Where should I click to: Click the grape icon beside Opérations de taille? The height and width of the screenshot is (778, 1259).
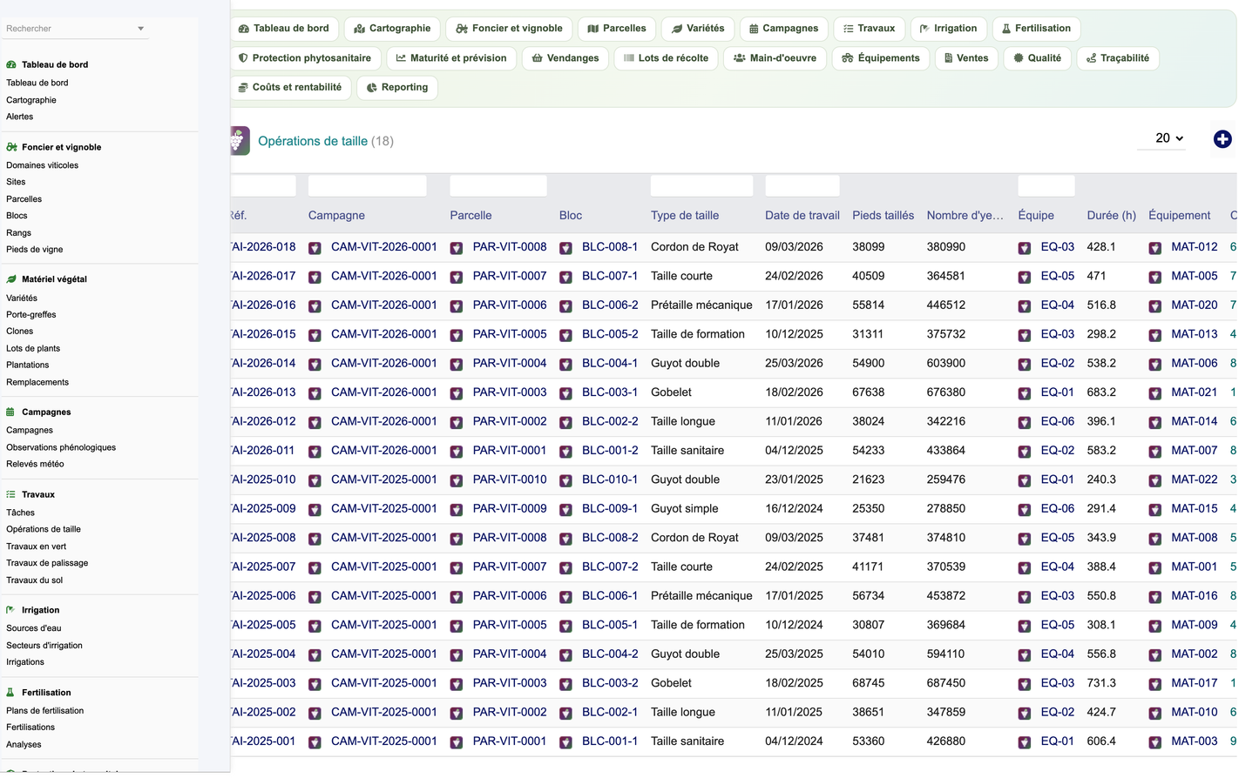[x=239, y=141]
